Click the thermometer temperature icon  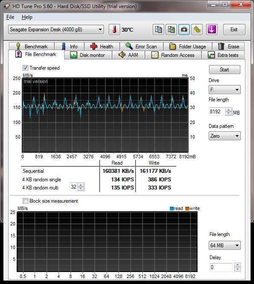tap(114, 30)
